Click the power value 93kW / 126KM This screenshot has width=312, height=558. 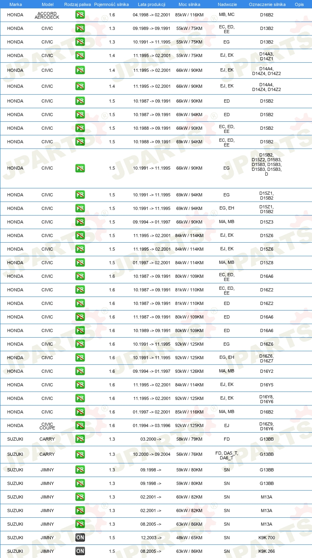190,371
